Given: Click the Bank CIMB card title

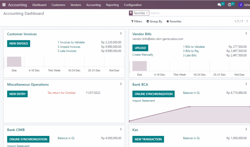Looking at the screenshot, I should coord(16,130).
